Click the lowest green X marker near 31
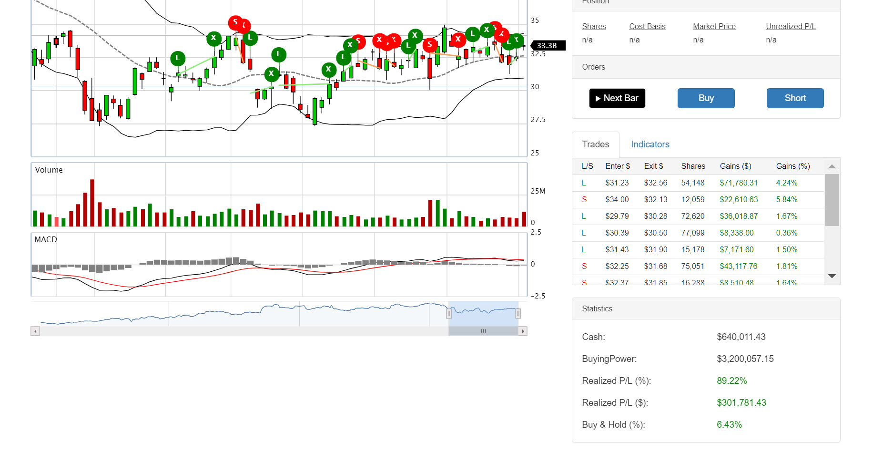 pos(272,74)
